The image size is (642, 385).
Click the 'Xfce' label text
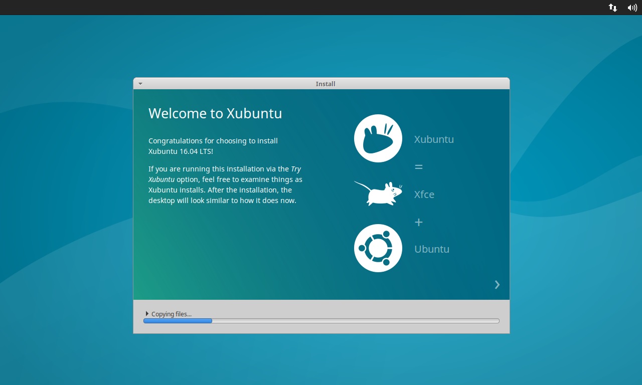pos(424,195)
